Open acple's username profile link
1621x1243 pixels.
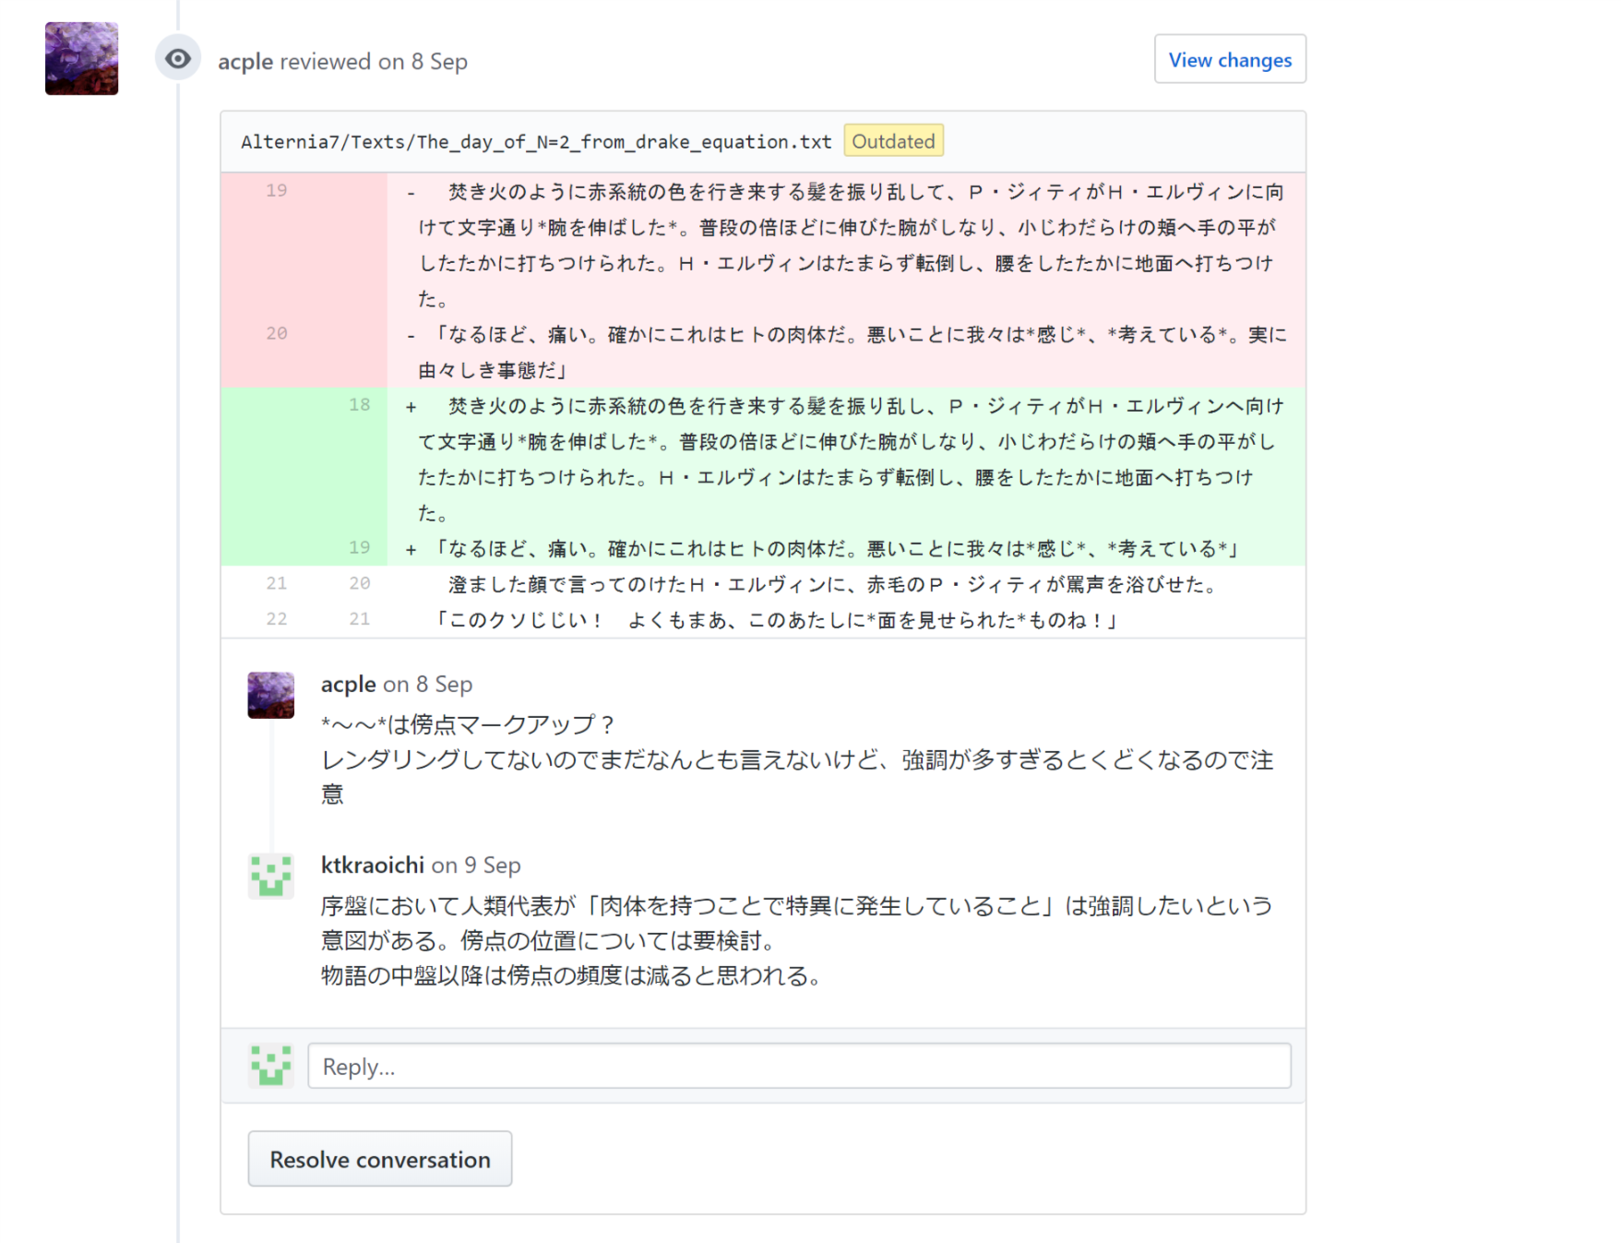[x=346, y=684]
